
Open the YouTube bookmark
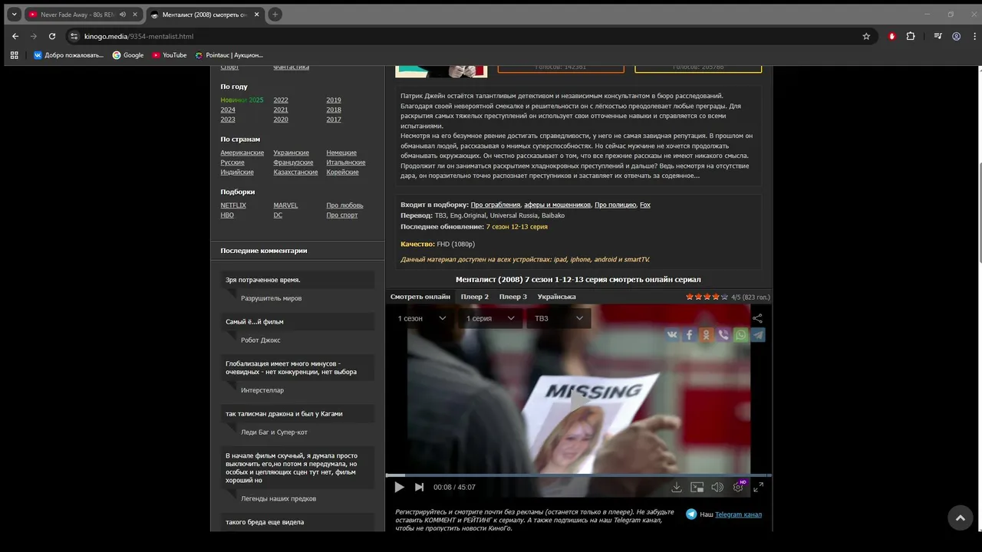click(170, 55)
